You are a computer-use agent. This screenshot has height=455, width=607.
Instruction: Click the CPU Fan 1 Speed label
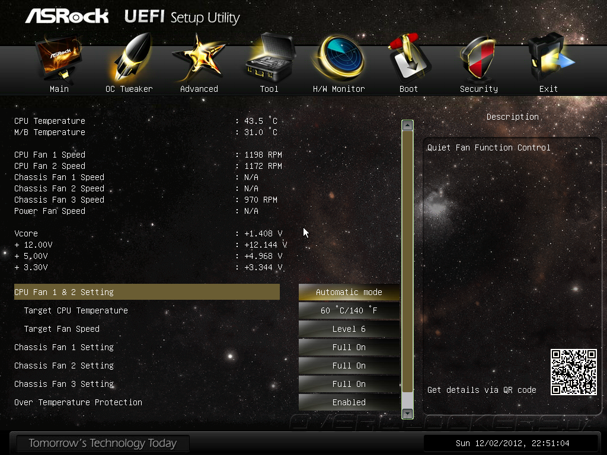[x=50, y=155]
